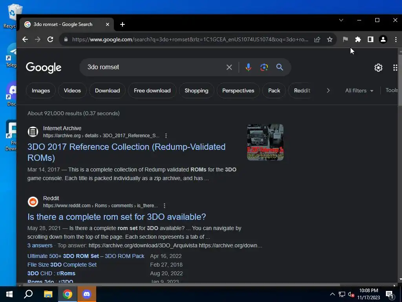This screenshot has height=302, width=402.
Task: Go forward with the browser forward arrow
Action: [38, 39]
